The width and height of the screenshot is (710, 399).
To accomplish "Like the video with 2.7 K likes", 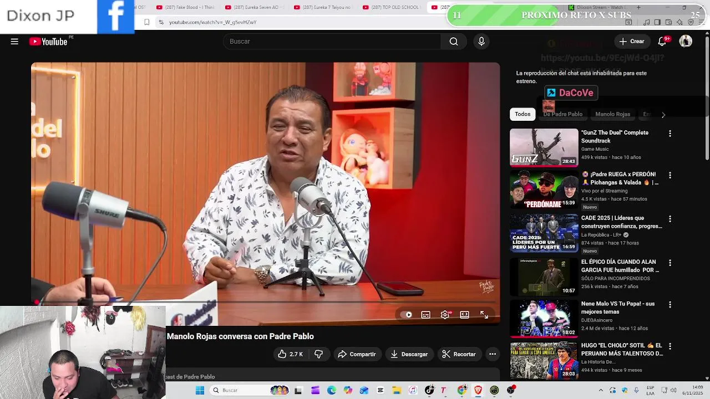I will coord(291,354).
